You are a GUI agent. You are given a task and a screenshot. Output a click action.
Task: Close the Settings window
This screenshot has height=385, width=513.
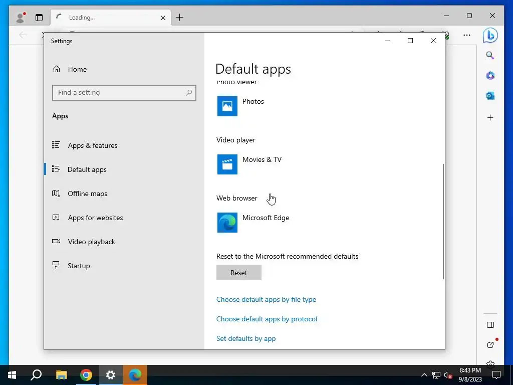click(x=433, y=41)
